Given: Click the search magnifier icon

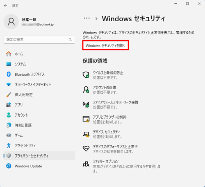Looking at the screenshot, I should pos(70,40).
